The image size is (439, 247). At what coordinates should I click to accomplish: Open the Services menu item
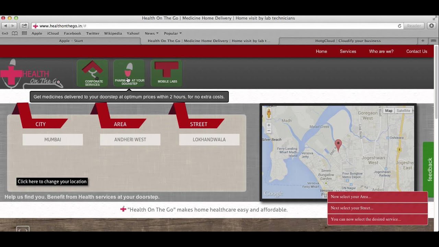[x=348, y=51]
